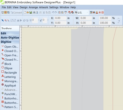Click the hammer Options icon beside U.S.
Viewport: 123px width, 110px height.
(x=76, y=12)
